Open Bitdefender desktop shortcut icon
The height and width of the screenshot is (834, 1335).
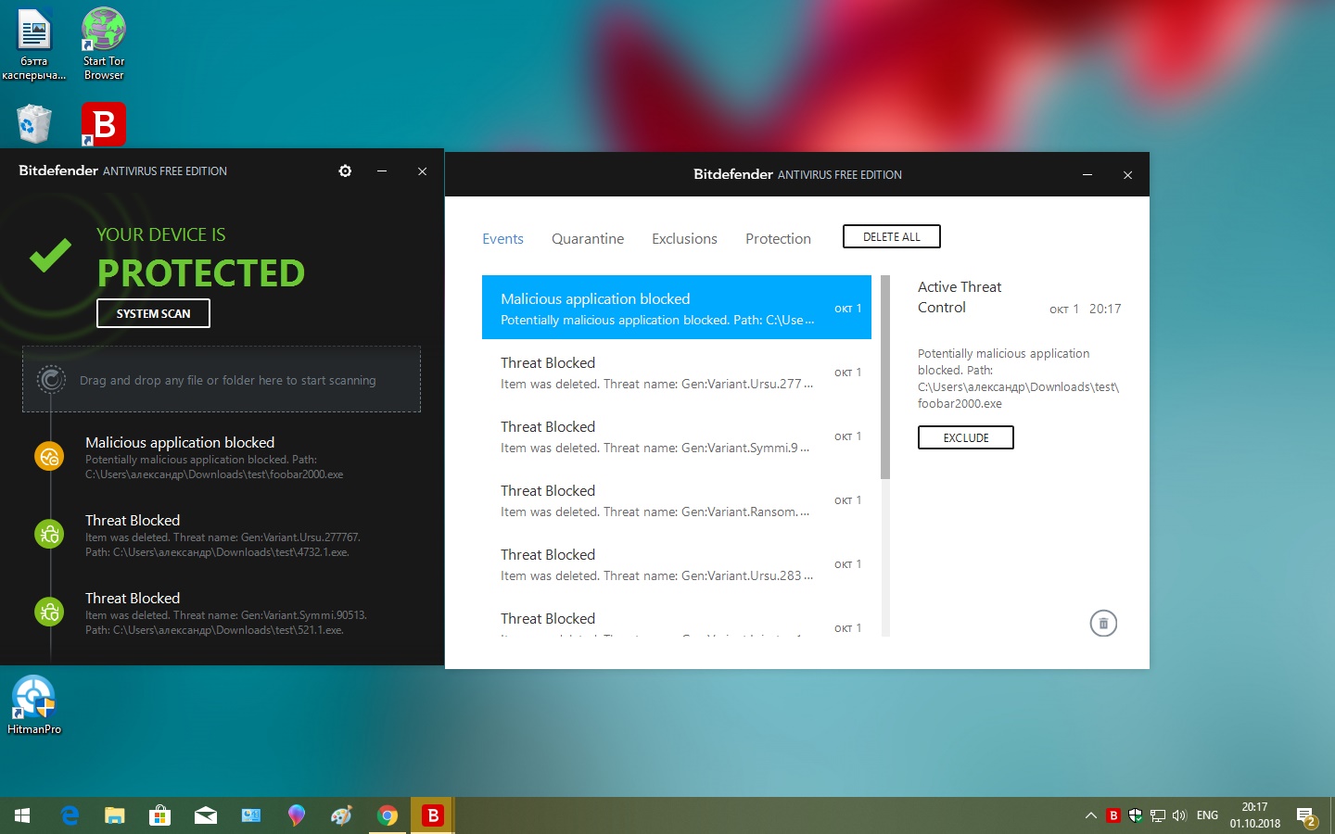point(104,124)
